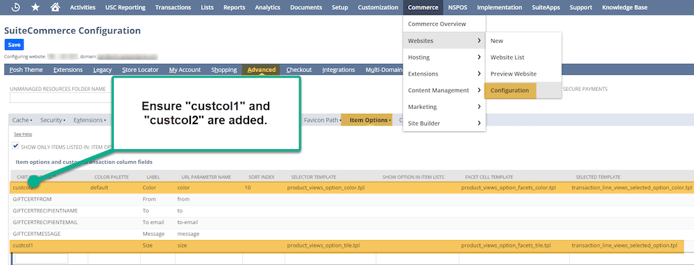The image size is (694, 265).
Task: Open the Reports menu
Action: point(234,8)
